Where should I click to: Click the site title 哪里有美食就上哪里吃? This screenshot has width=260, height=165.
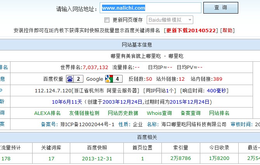point(136,56)
